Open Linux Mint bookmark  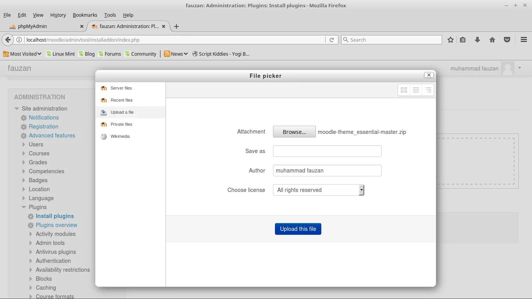point(60,54)
